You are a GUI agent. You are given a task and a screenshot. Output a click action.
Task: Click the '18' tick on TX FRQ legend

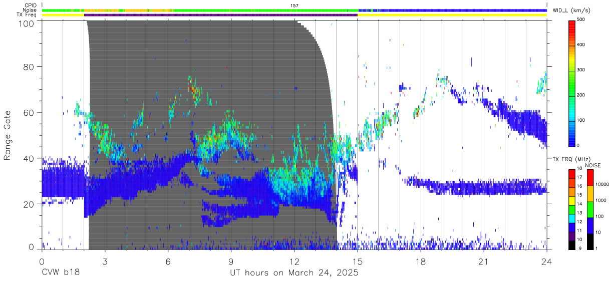[580, 168]
